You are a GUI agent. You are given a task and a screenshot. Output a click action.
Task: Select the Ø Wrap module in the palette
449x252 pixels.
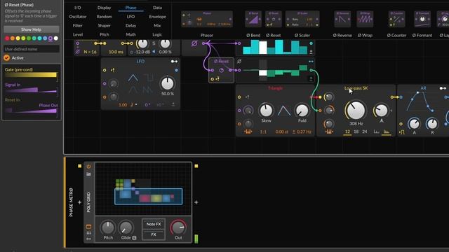(365, 19)
